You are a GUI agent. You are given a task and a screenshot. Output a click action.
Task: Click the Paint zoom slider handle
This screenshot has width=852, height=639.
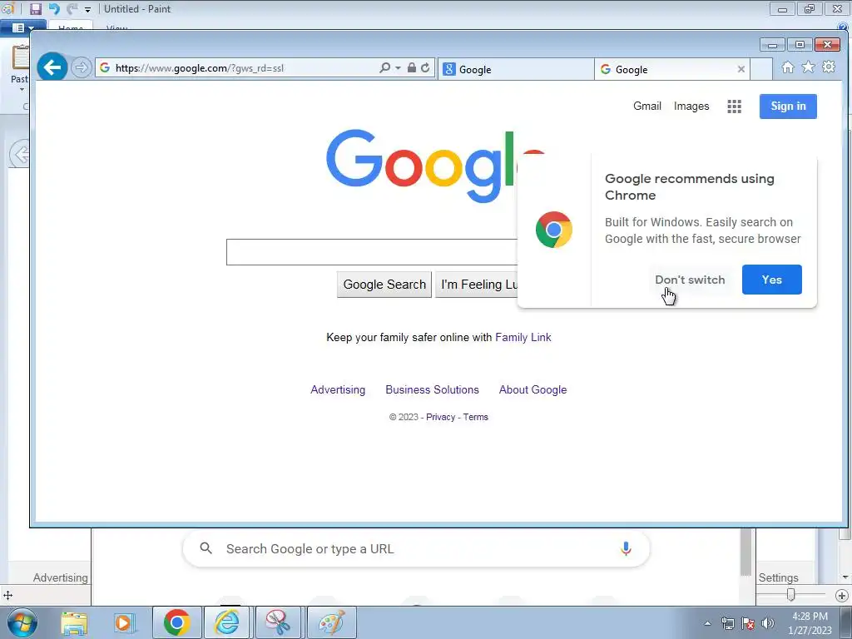[791, 595]
